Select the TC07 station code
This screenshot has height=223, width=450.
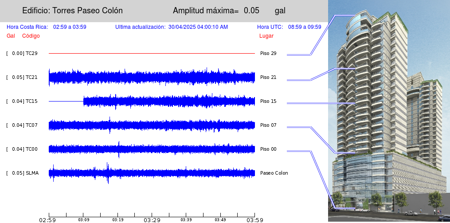pyautogui.click(x=31, y=125)
